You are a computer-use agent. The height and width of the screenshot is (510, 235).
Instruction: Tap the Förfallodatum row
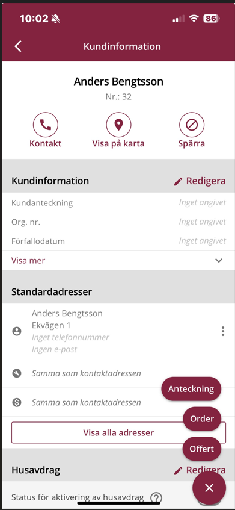point(118,241)
